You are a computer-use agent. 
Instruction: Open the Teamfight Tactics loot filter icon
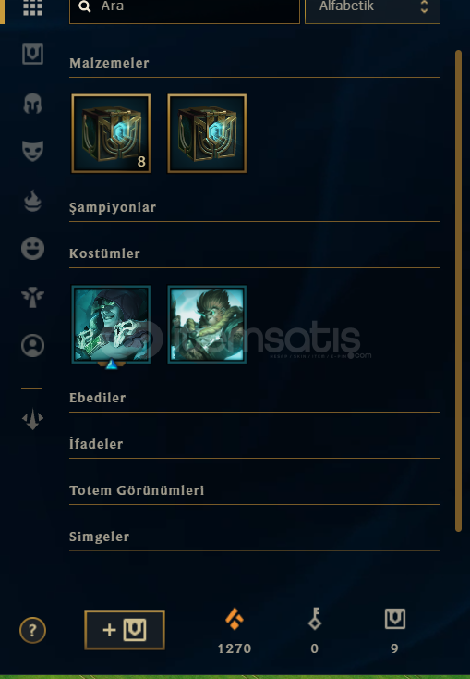[33, 419]
